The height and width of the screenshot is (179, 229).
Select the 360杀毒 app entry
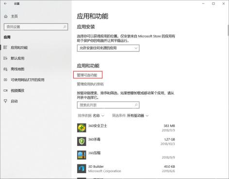click(126, 142)
